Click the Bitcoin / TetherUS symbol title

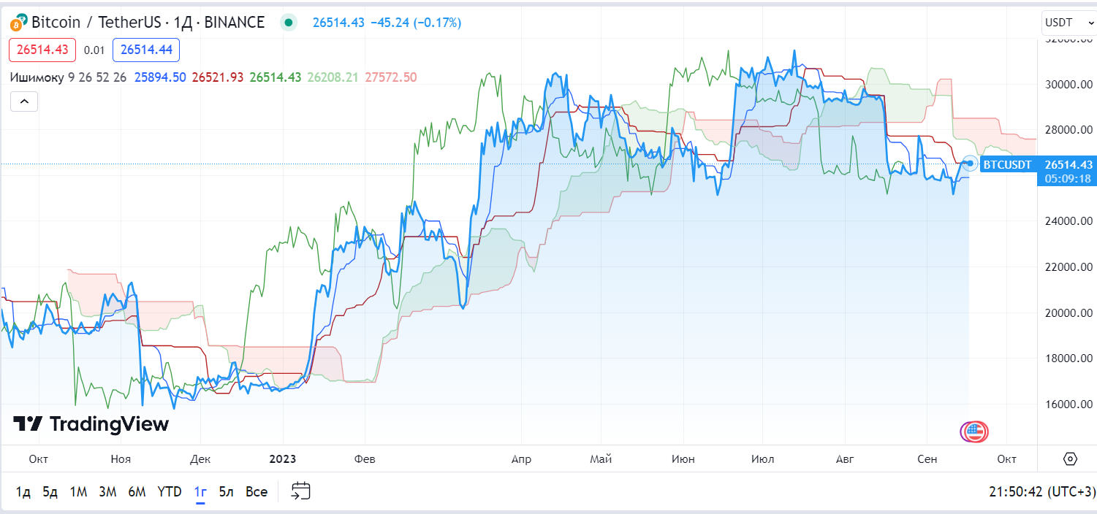148,23
